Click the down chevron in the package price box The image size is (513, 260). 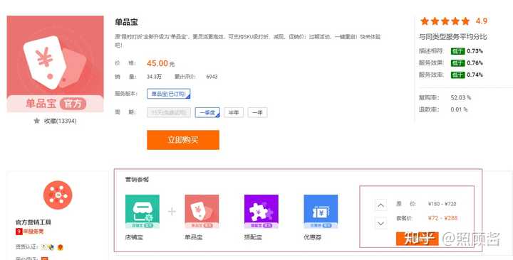point(380,224)
